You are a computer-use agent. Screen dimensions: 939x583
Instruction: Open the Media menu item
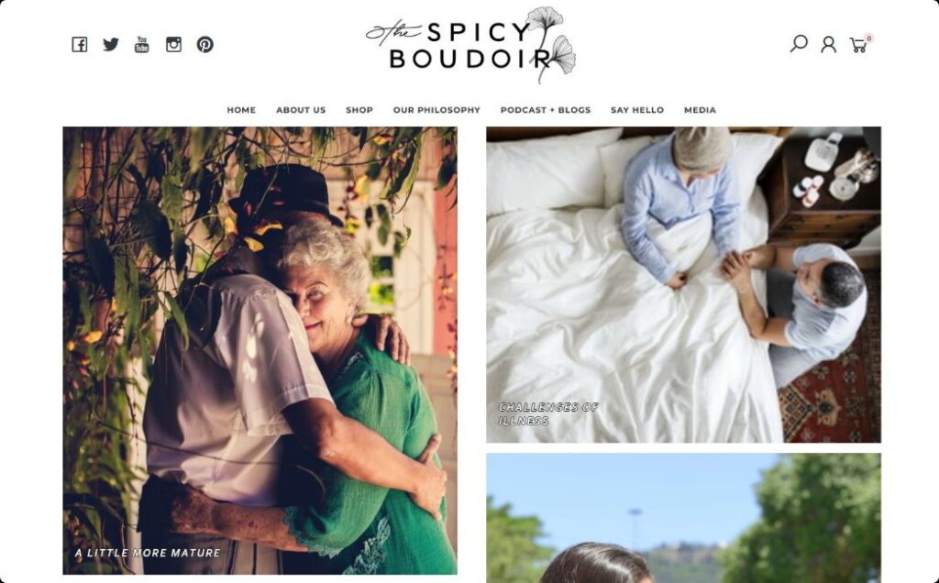[700, 110]
